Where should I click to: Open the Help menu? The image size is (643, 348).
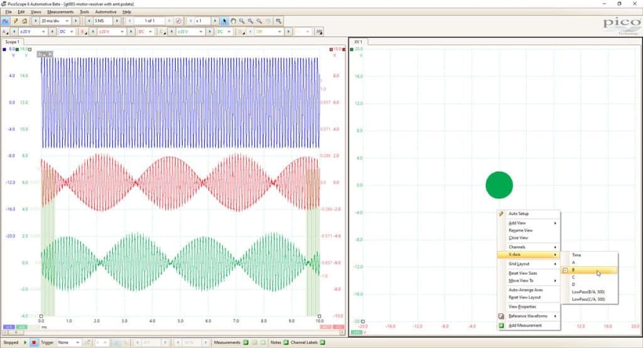click(x=127, y=12)
